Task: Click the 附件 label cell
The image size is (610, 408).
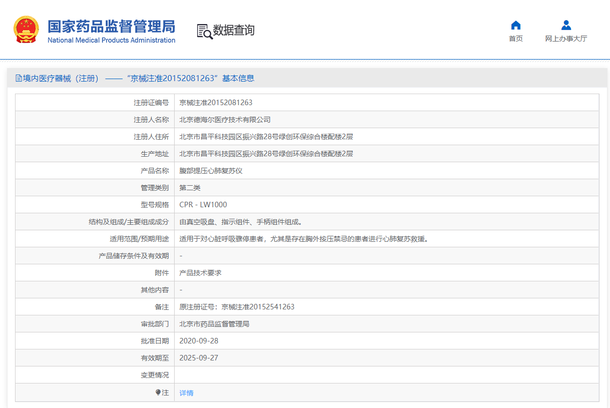Action: 95,273
